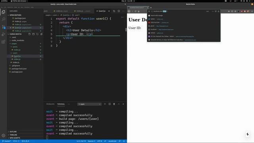The width and height of the screenshot is (254, 143).
Task: Click the lightning bolt icon on the page
Action: coord(248,134)
